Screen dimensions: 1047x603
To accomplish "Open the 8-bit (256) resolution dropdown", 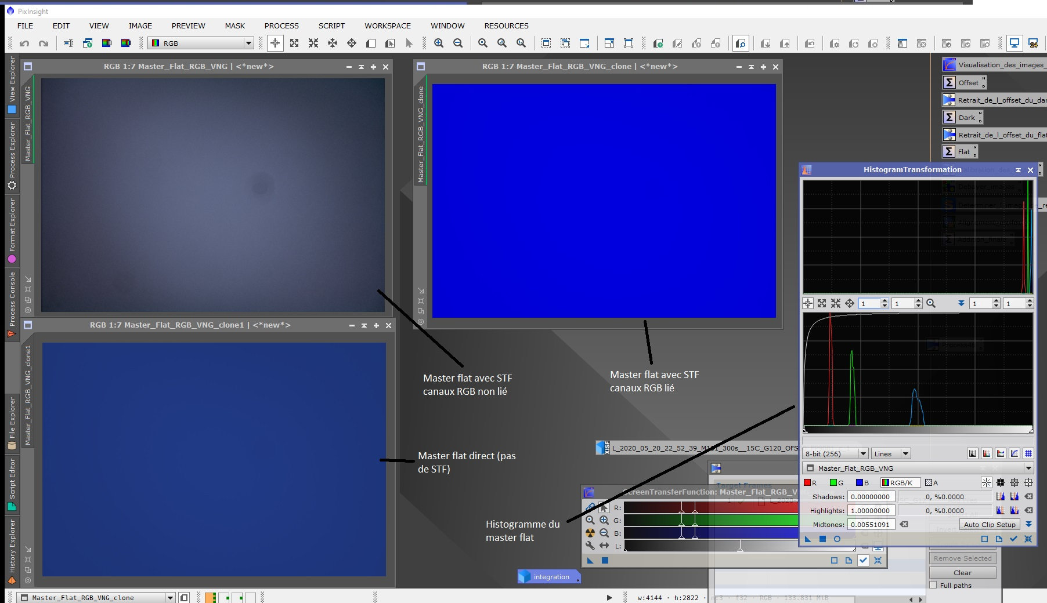I will pyautogui.click(x=836, y=453).
